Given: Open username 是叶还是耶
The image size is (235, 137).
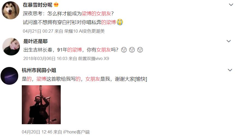Looking at the screenshot, I should click(x=35, y=41).
